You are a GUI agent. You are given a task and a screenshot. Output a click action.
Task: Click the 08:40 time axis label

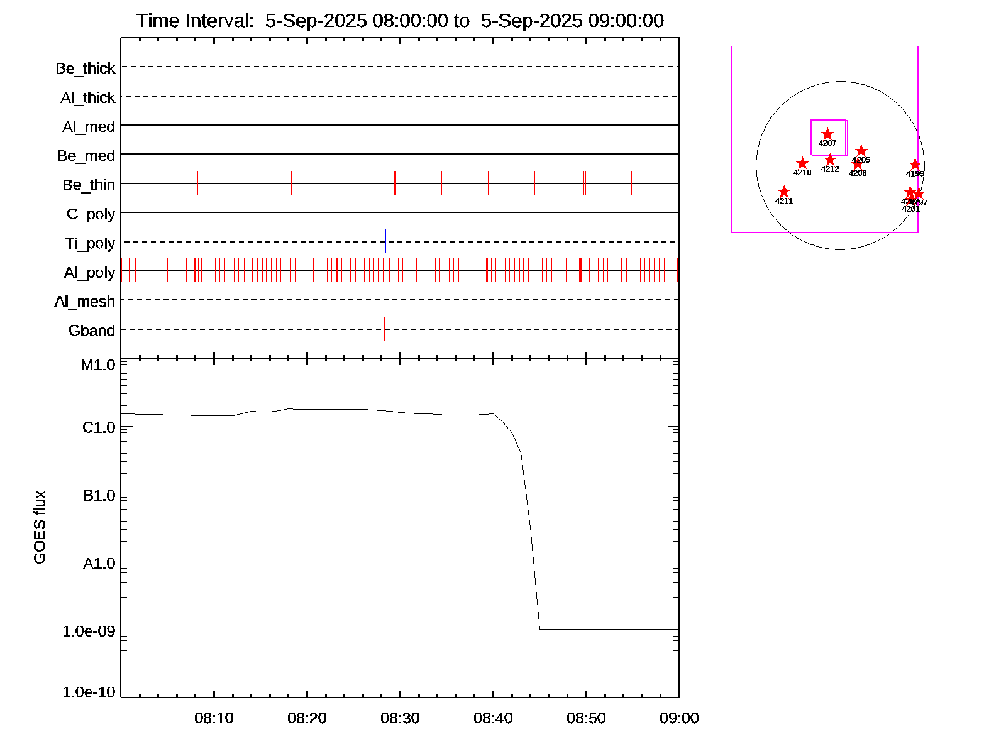[x=493, y=718]
